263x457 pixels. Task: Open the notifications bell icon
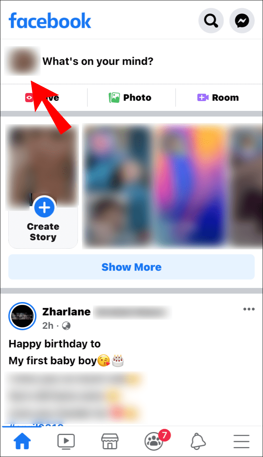click(198, 441)
